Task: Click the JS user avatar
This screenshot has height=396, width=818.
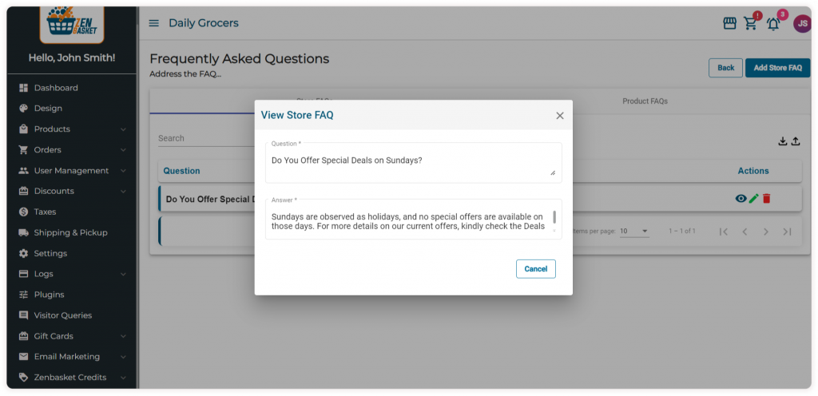Action: [801, 23]
